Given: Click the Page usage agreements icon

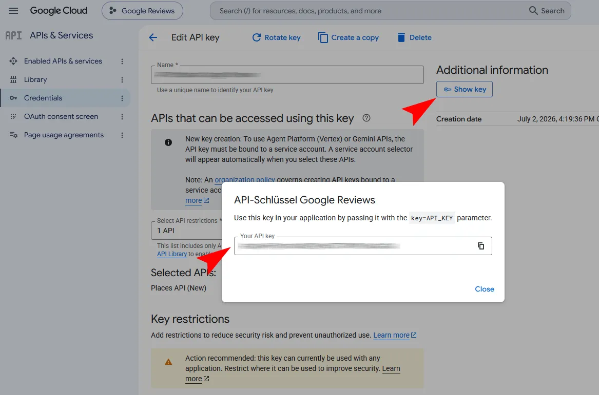Looking at the screenshot, I should 13,135.
